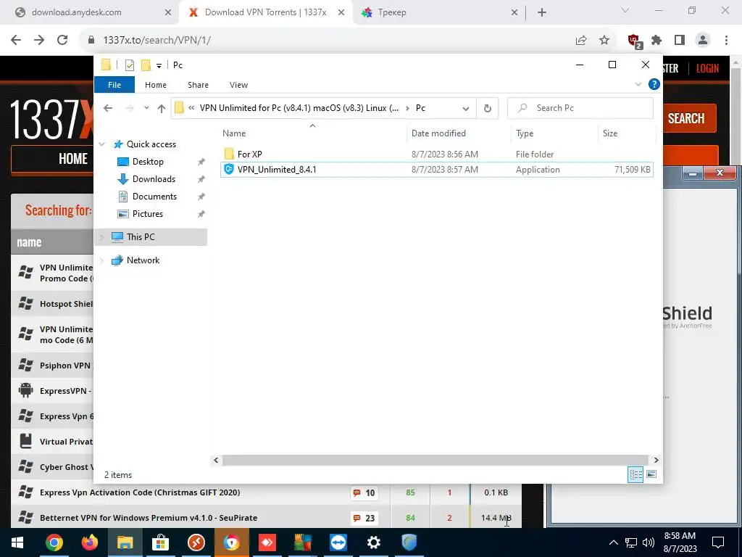742x557 pixels.
Task: Click LOGIN link on 1337x
Action: click(707, 68)
